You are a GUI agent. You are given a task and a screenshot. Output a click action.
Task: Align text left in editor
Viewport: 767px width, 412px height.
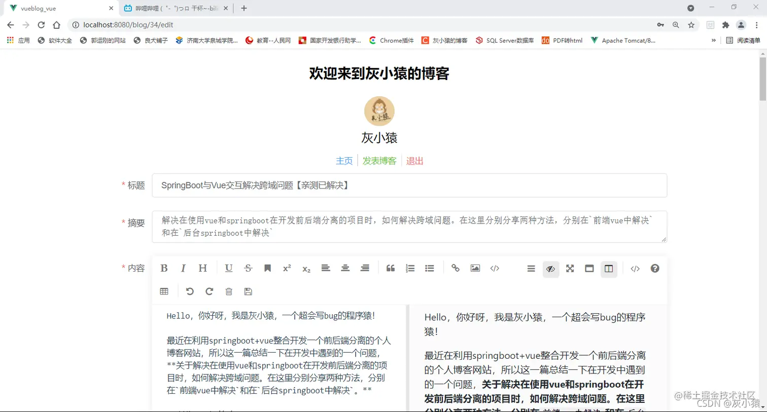326,268
